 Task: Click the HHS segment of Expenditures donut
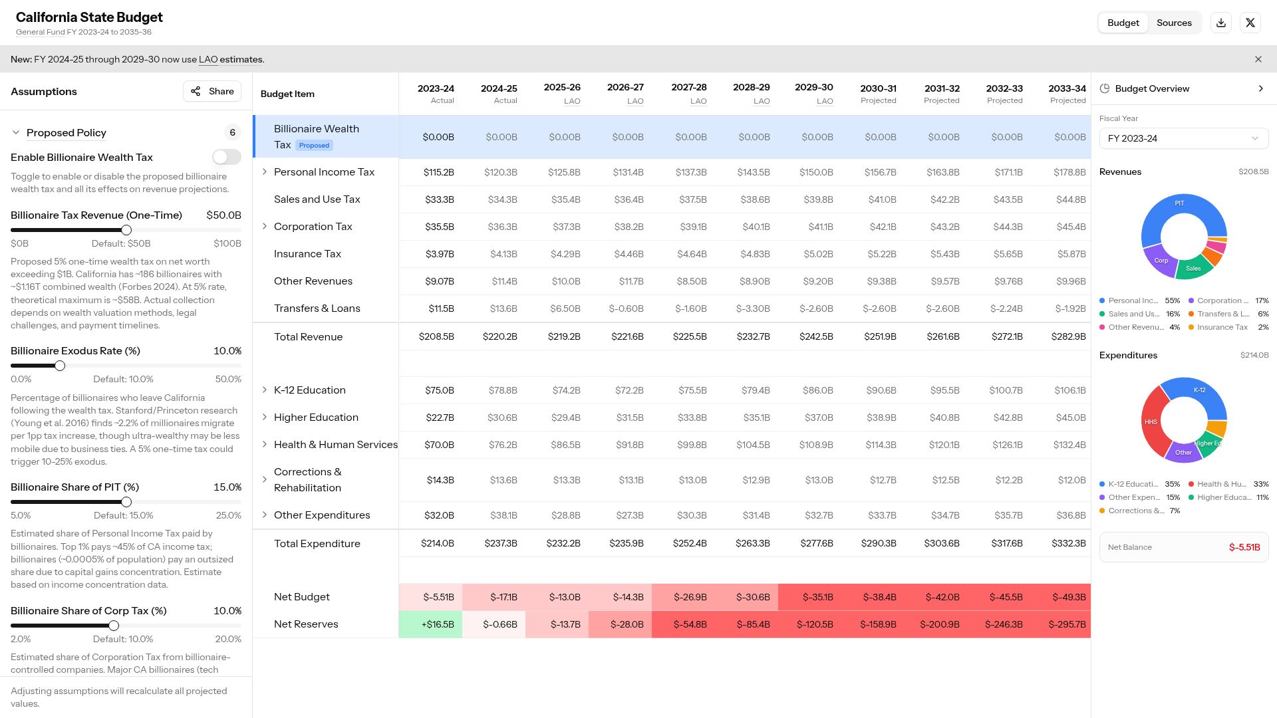click(1151, 421)
